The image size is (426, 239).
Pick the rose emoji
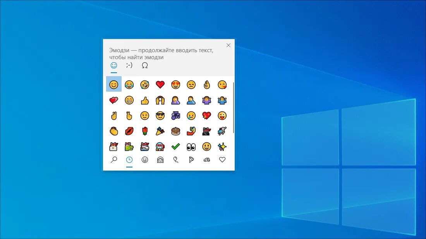tap(144, 131)
